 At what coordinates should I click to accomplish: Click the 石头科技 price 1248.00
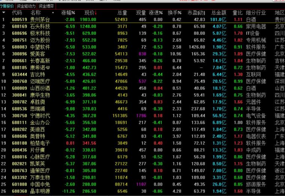pyautogui.click(x=88, y=27)
